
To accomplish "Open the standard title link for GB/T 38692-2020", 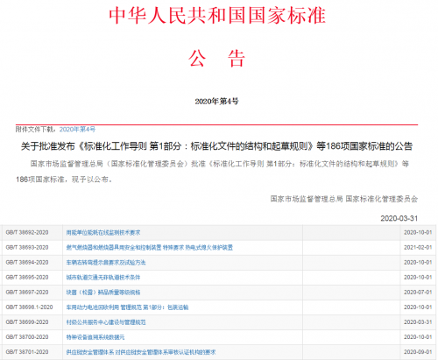I will pos(103,233).
